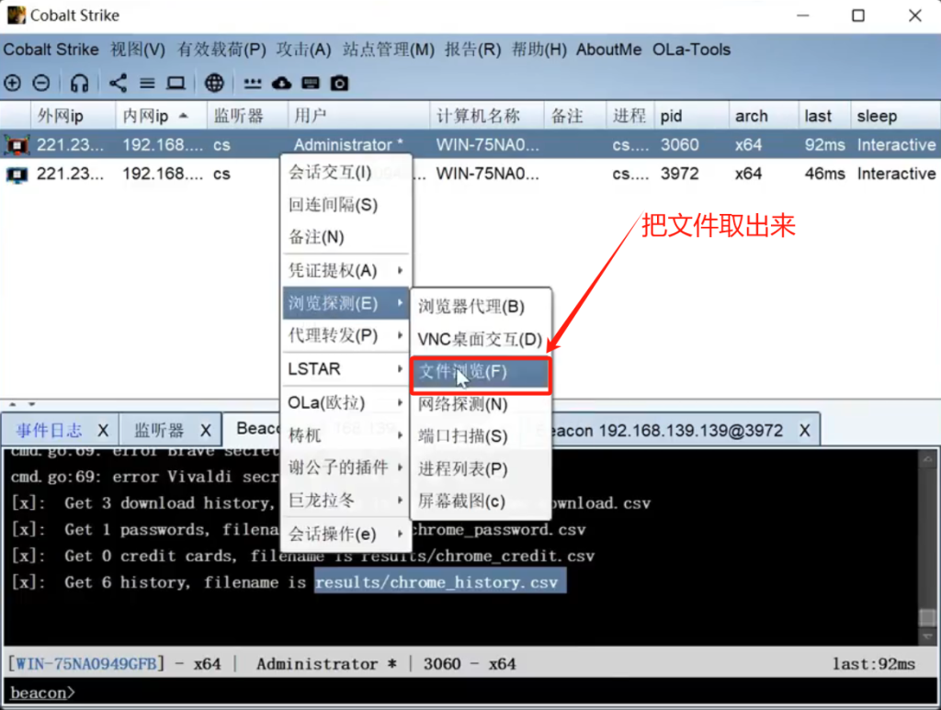Open the 站点管理(M) menu

[x=389, y=50]
